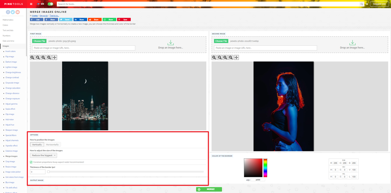The width and height of the screenshot is (391, 193).
Task: Go to the Resize image tool
Action: click(11, 167)
